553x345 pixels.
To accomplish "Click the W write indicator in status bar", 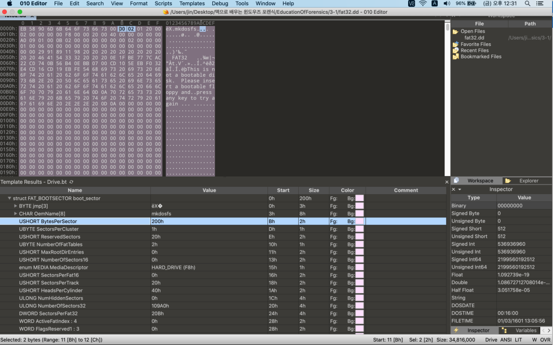I will click(x=535, y=340).
